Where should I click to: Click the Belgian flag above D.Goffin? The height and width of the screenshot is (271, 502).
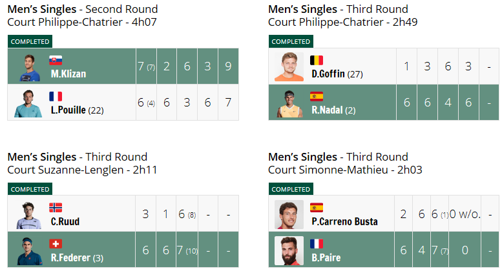[317, 60]
